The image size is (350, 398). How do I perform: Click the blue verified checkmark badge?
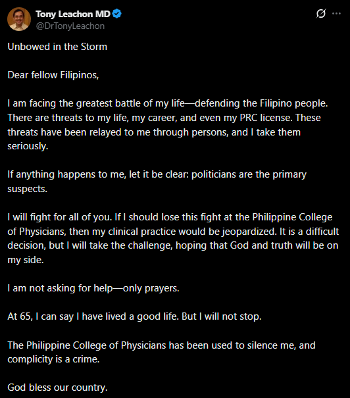116,14
